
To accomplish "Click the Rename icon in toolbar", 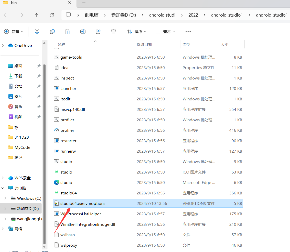I will coord(83,32).
